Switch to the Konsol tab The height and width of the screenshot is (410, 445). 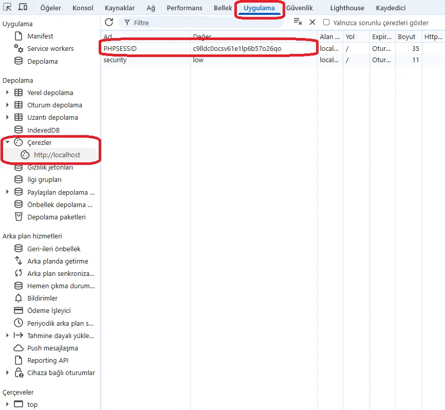coord(83,8)
